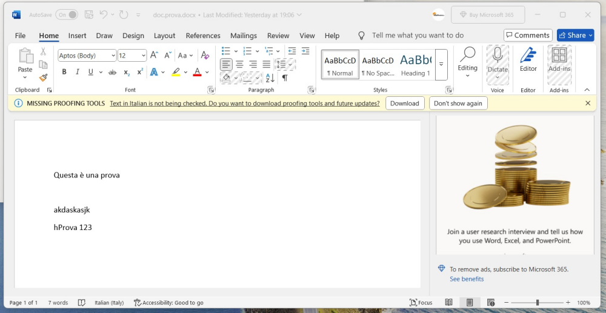Click the Undo arrow in title bar

(103, 15)
